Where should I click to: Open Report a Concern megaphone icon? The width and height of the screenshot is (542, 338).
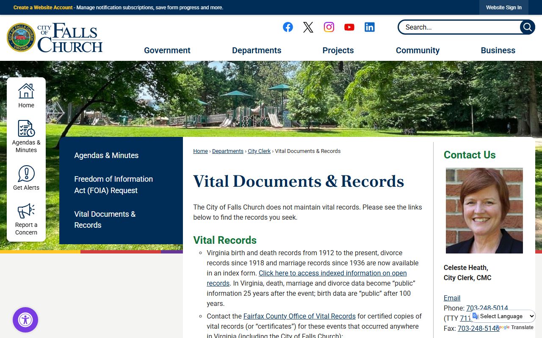click(26, 211)
